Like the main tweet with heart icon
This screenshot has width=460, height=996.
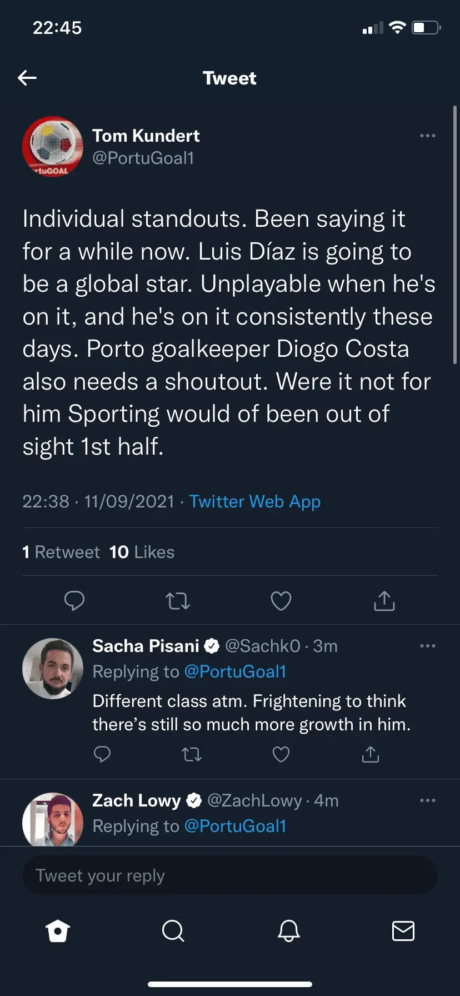click(281, 601)
